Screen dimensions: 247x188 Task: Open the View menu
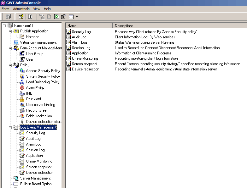pyautogui.click(x=37, y=9)
